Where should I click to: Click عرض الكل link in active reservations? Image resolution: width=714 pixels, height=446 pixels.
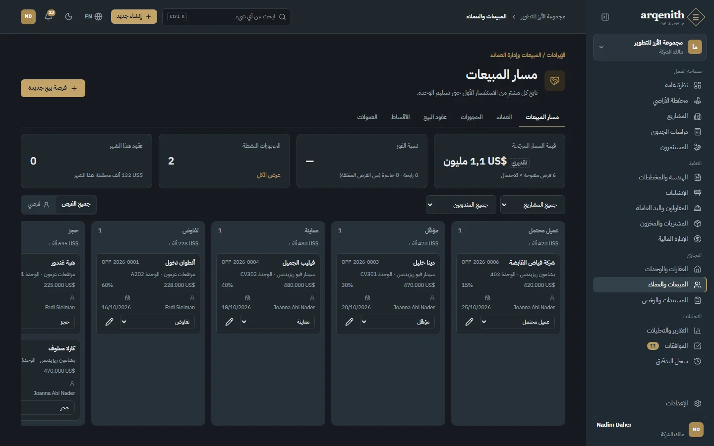coord(269,175)
